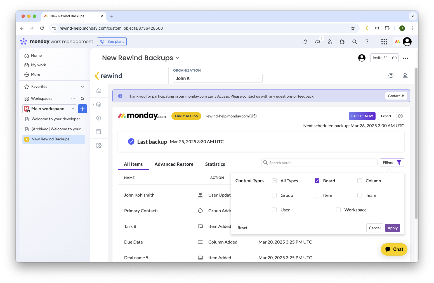
Task: Open the help question mark in monday header
Action: point(367,42)
